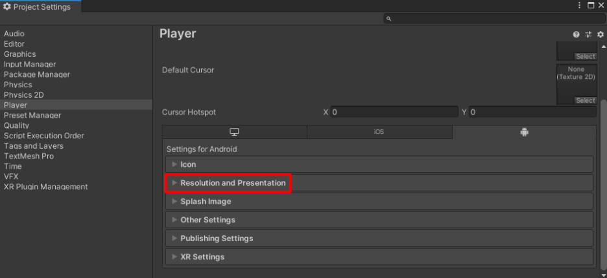Click the Settings for Android label

(202, 149)
